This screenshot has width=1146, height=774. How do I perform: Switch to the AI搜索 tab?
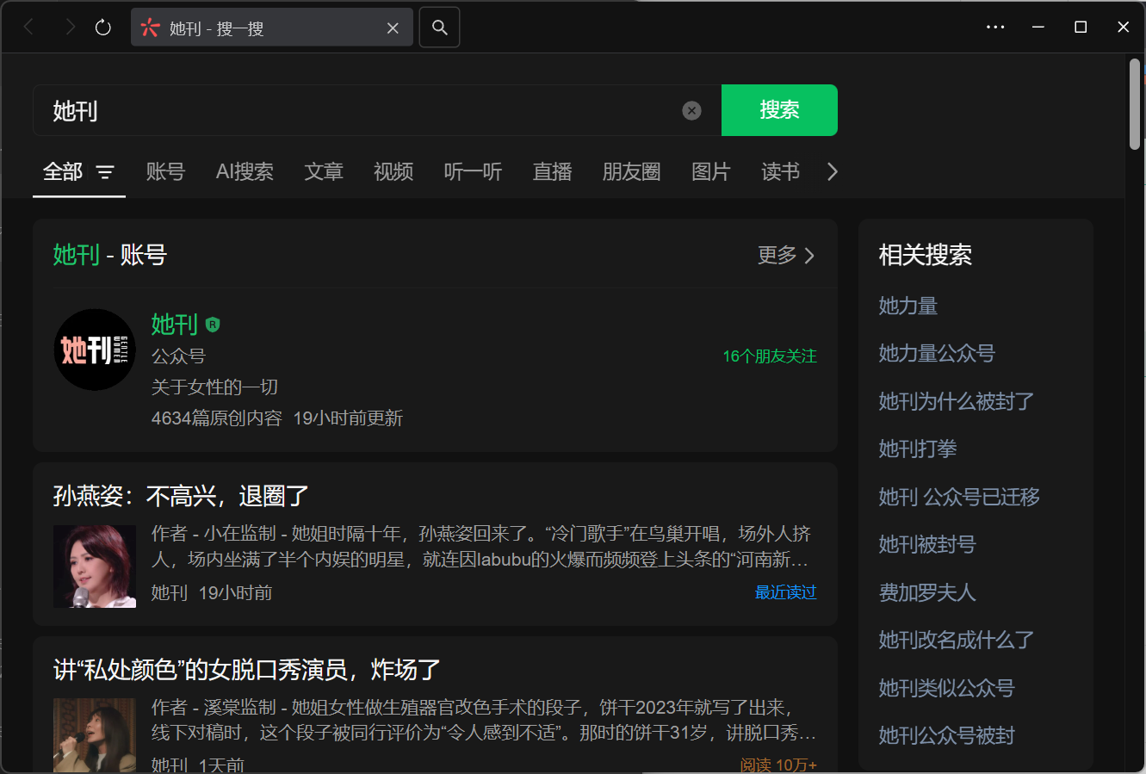point(245,172)
